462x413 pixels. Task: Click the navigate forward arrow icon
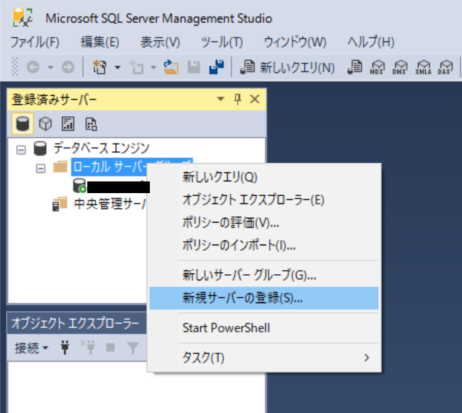point(68,67)
